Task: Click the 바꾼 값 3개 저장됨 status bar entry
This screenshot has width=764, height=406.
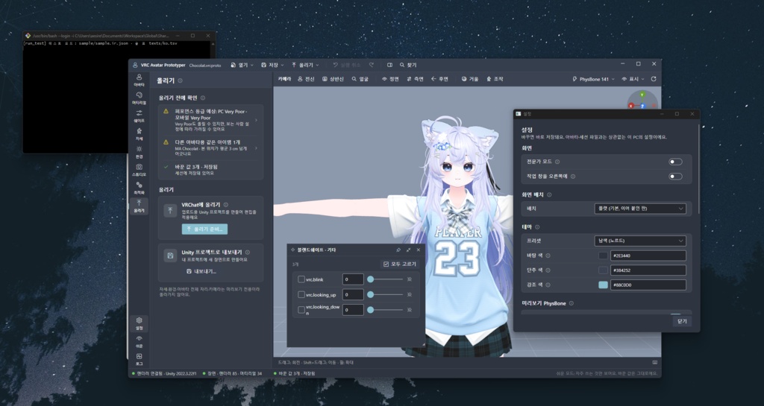Action: coord(294,373)
